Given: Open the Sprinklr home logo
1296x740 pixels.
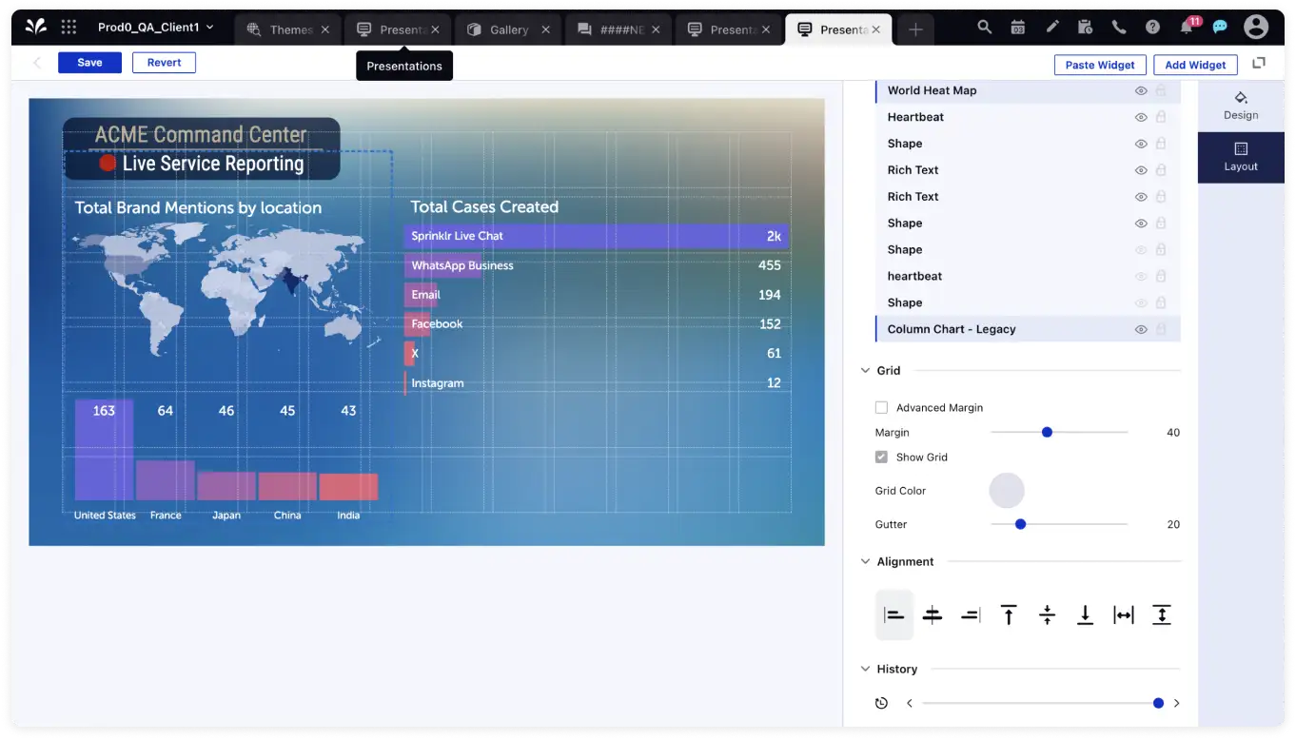Looking at the screenshot, I should click(35, 28).
